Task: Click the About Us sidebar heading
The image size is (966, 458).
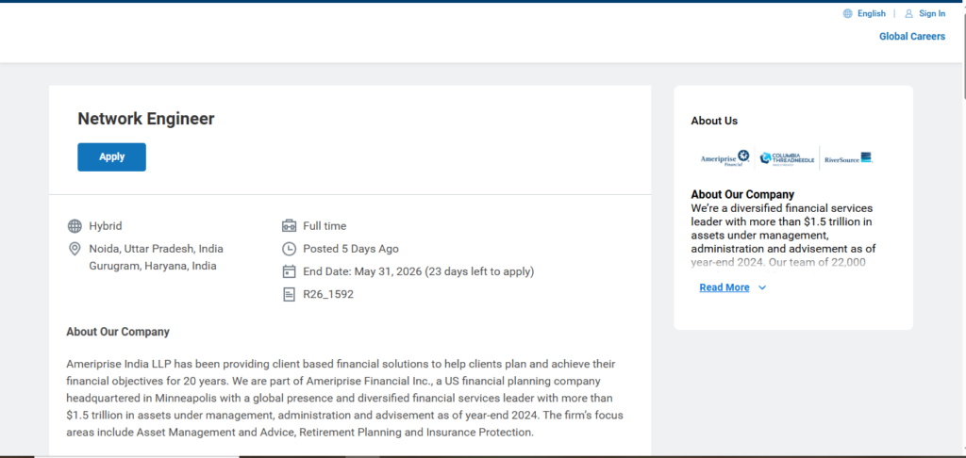Action: 714,121
